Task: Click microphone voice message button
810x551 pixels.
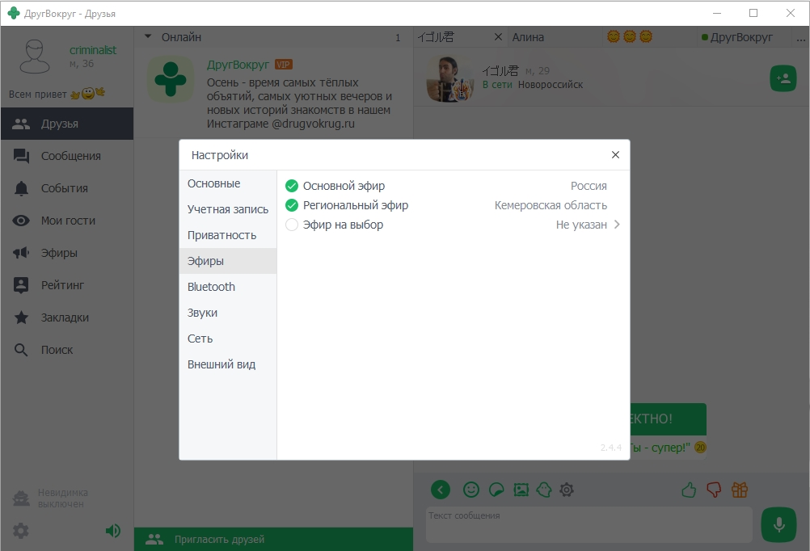Action: click(779, 524)
